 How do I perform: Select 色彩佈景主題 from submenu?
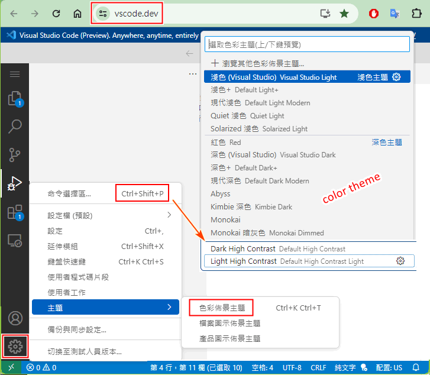click(x=222, y=308)
